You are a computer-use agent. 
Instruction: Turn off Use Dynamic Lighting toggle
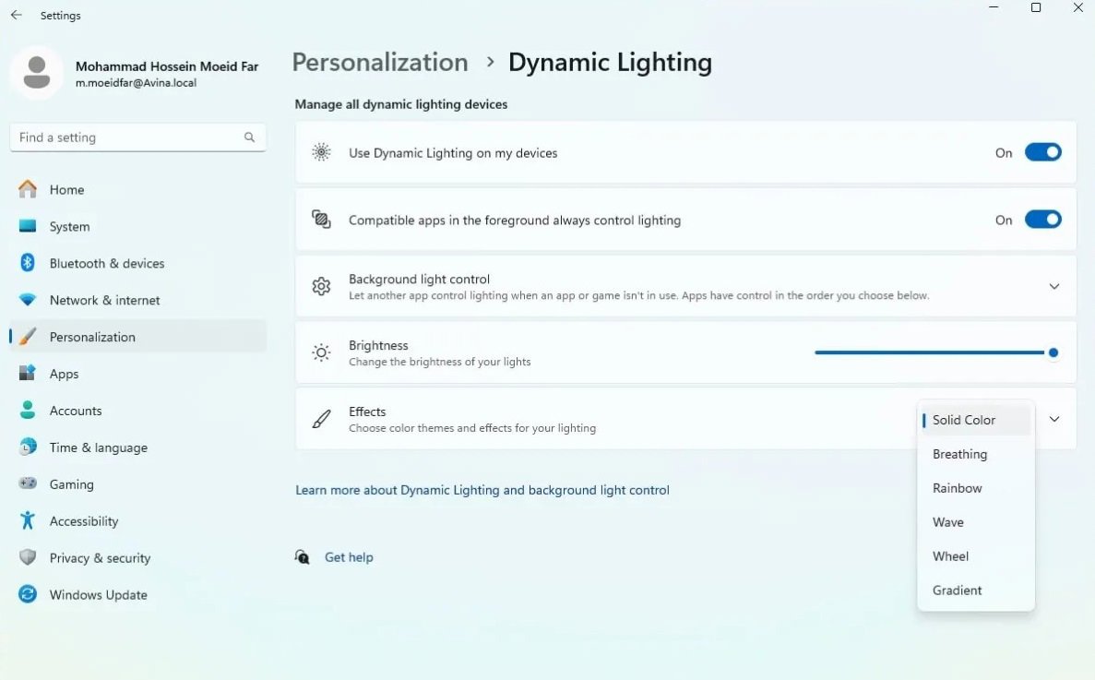(x=1042, y=152)
